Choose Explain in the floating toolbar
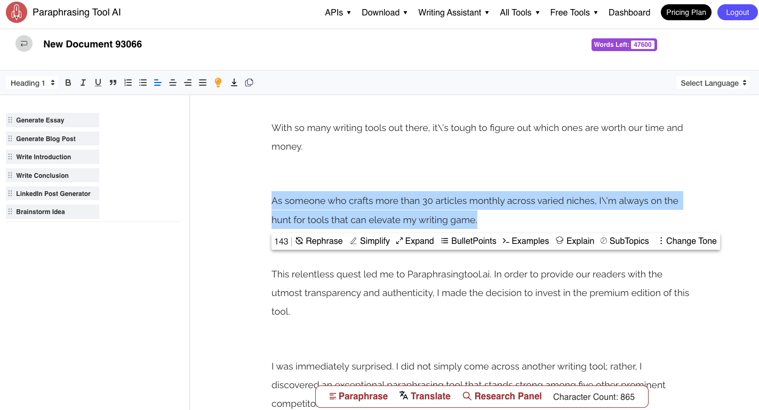 (575, 241)
